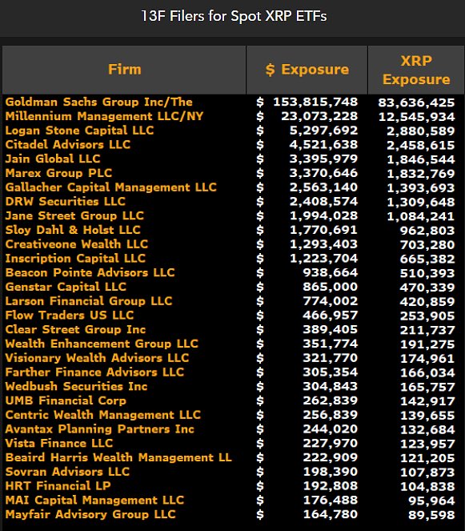Click dollar exposure value 389,405
Screen dimensions: 465x531
(x=331, y=329)
